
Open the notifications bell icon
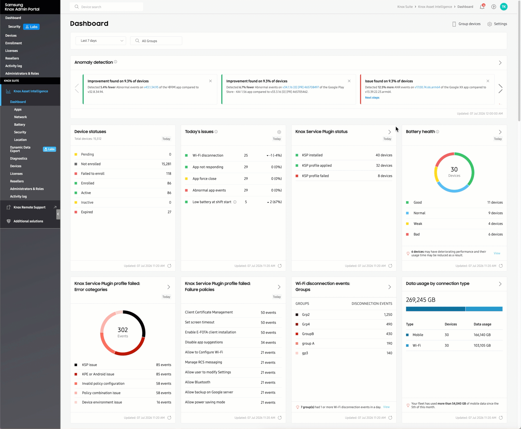[482, 7]
